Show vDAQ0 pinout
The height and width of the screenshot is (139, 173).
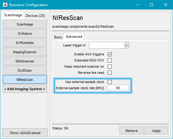25,133
